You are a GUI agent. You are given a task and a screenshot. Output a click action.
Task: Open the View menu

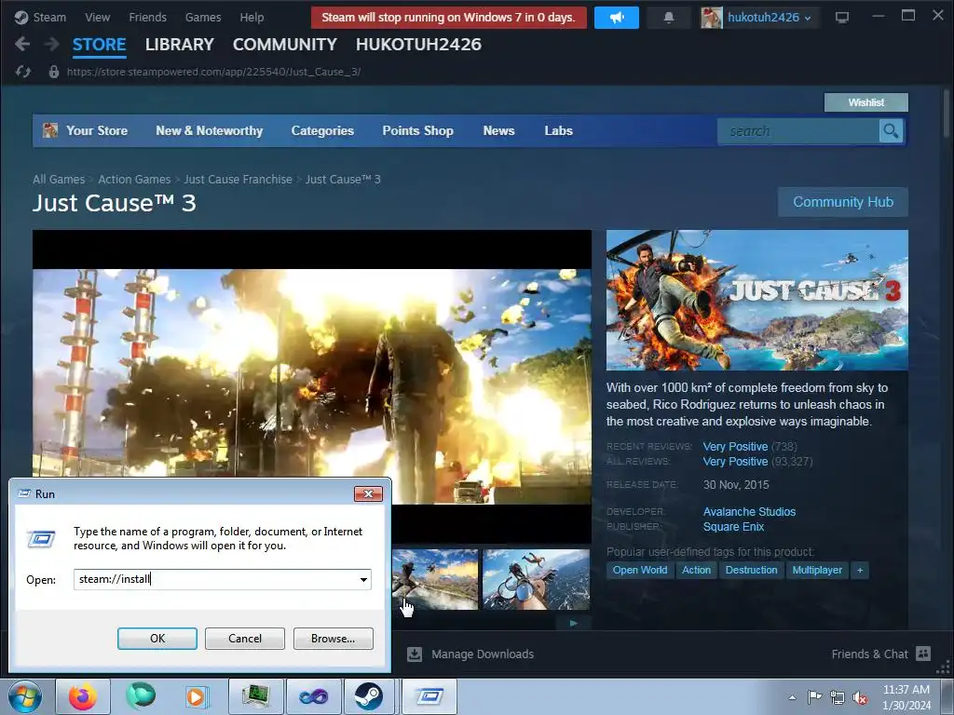tap(97, 17)
